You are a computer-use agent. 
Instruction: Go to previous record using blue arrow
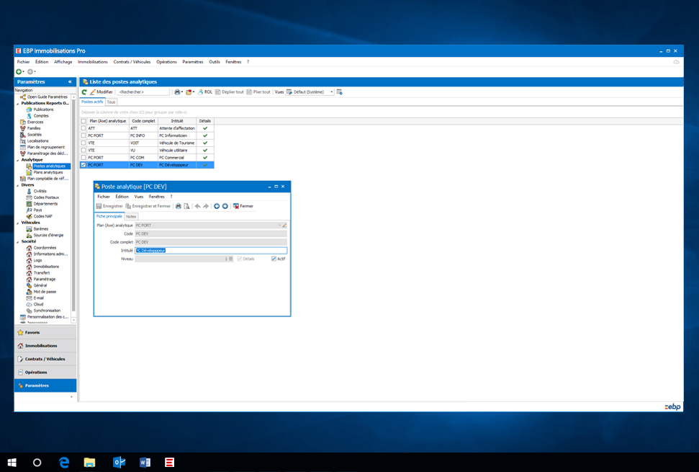[x=217, y=206]
